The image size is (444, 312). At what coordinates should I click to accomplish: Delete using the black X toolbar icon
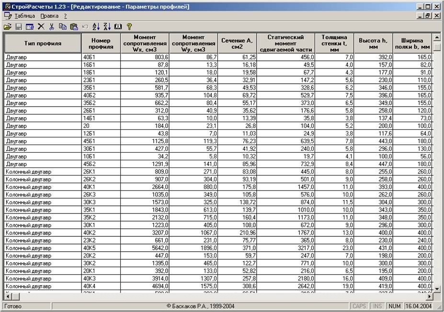41,27
